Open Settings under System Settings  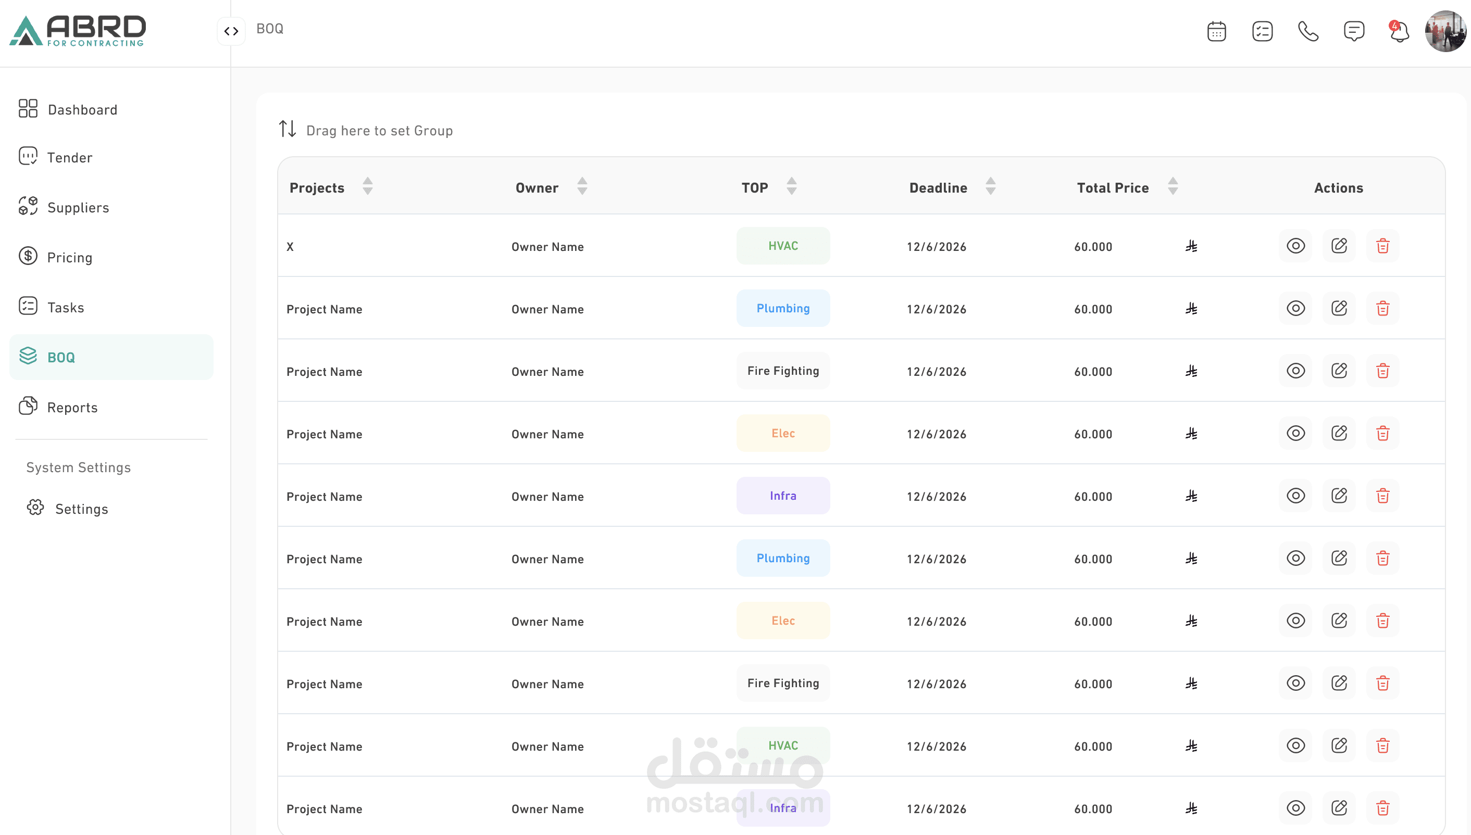pyautogui.click(x=81, y=509)
